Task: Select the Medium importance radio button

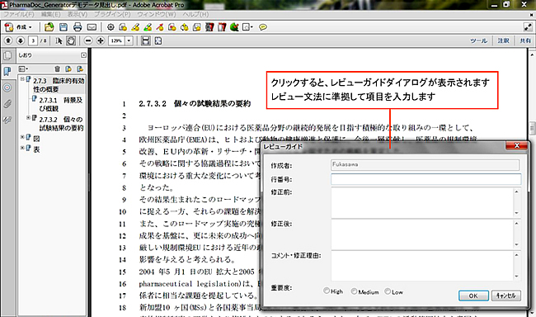Action: [354, 291]
